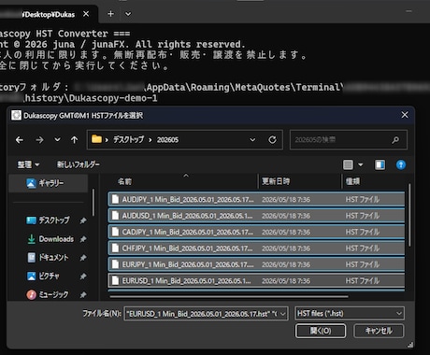The image size is (430, 355).
Task: Click the pin icon beside Downloads
Action: (x=83, y=239)
